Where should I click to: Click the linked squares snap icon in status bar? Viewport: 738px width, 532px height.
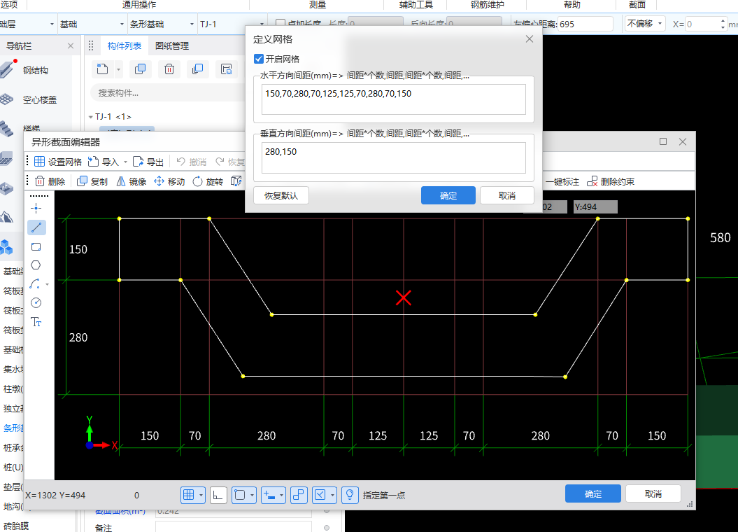299,495
